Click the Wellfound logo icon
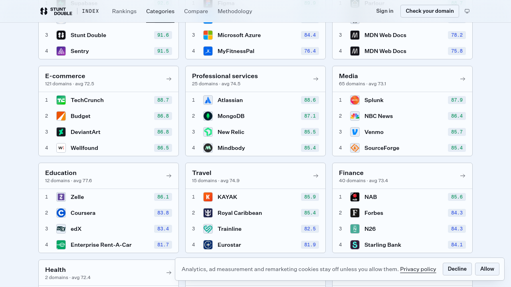Viewport: 511px width, 287px height. click(x=61, y=148)
